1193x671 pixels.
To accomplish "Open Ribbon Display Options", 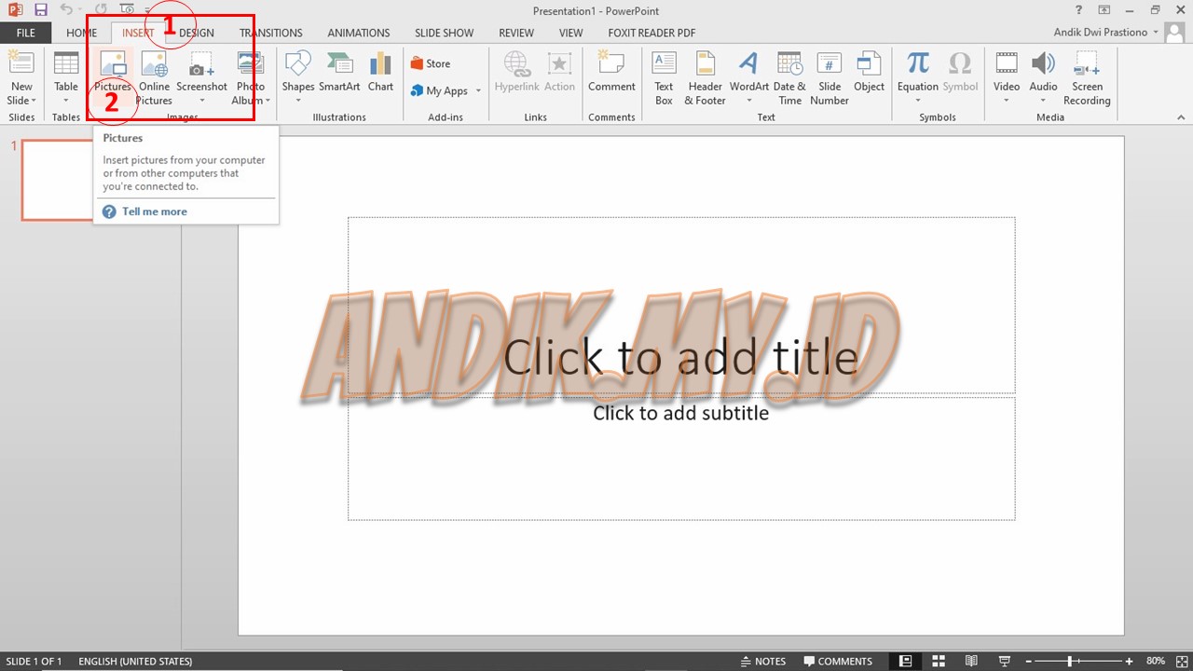I will coord(1104,10).
